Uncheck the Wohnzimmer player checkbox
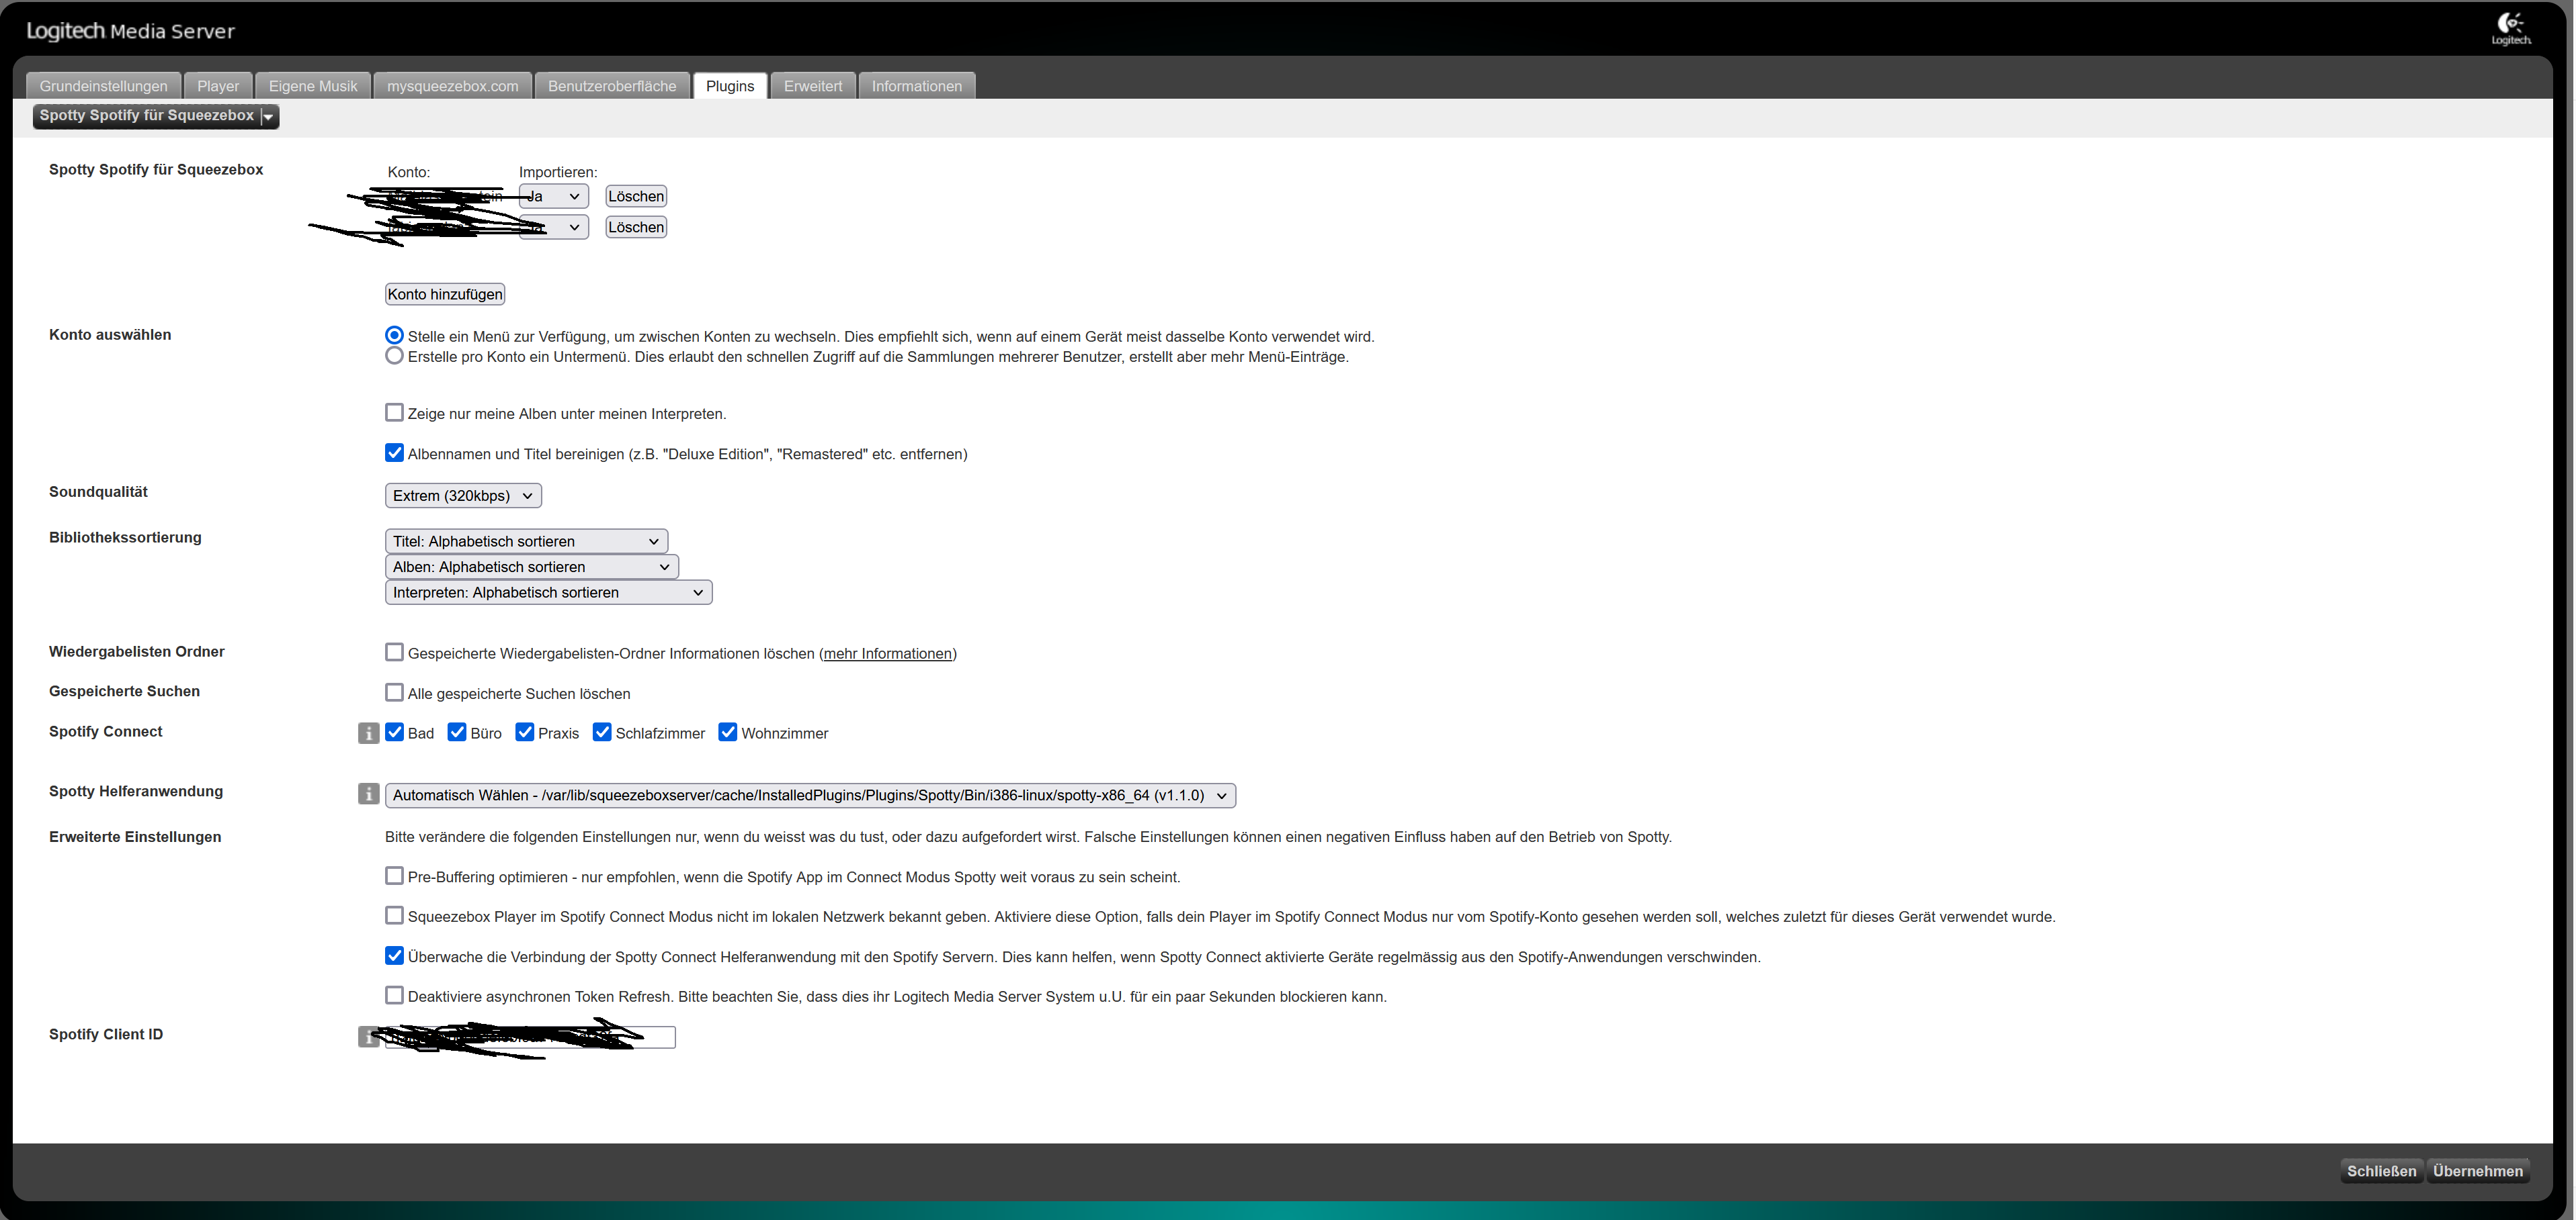 (728, 733)
